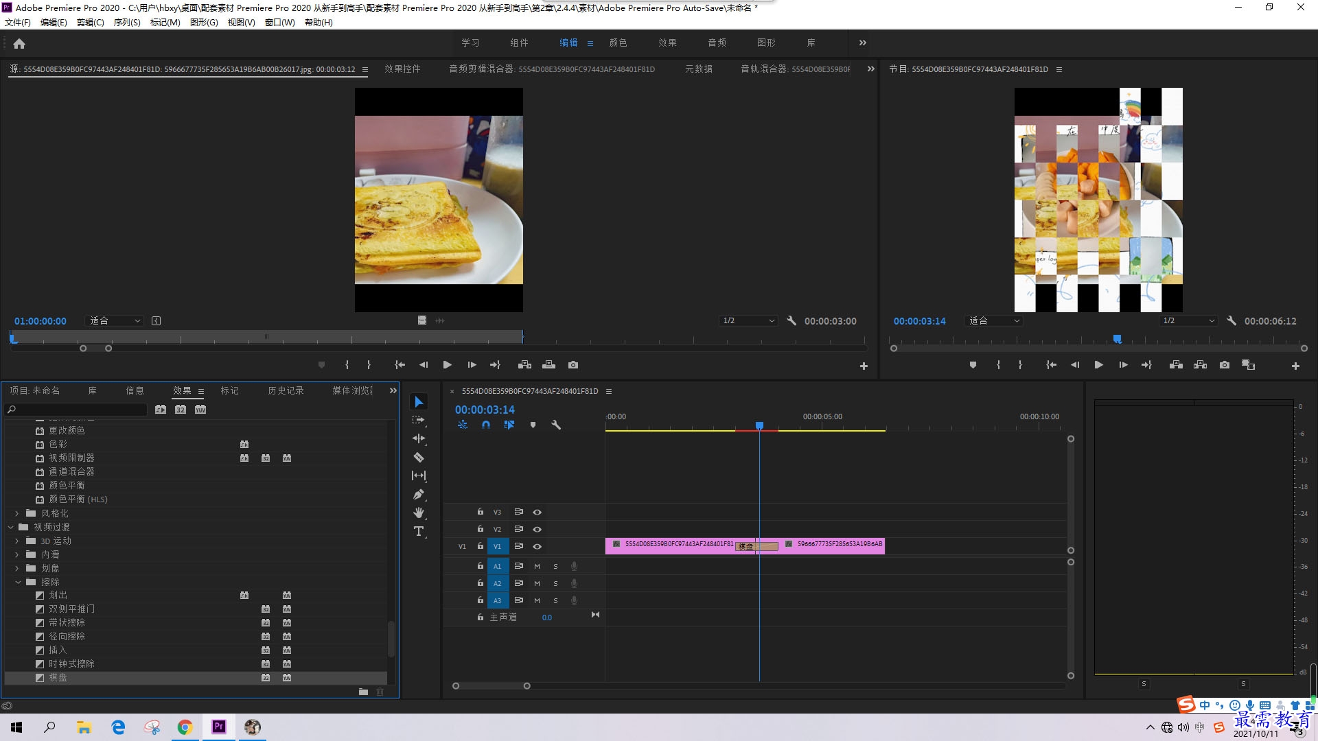Filter accelerated effects icon
This screenshot has height=741, width=1318.
click(x=161, y=410)
